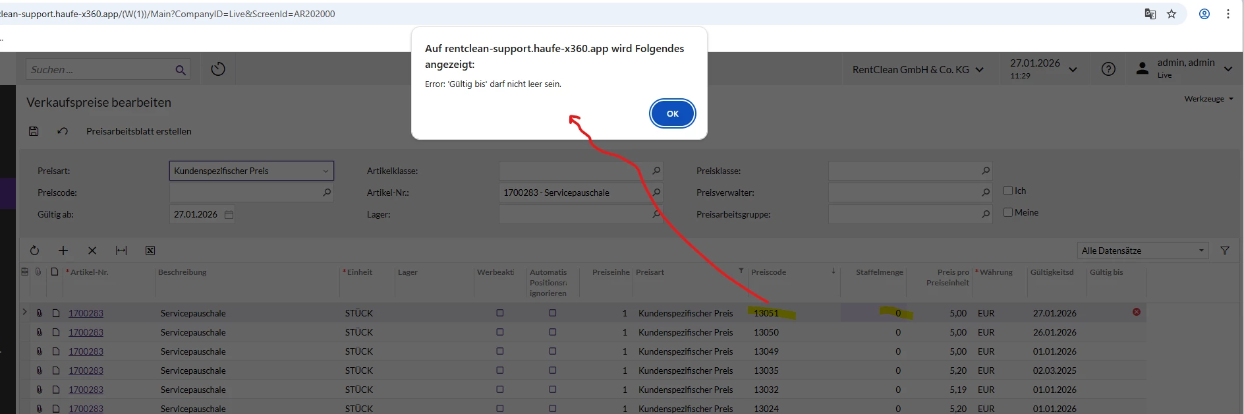
Task: Open Alle Datensätze filter dropdown
Action: [x=1143, y=251]
